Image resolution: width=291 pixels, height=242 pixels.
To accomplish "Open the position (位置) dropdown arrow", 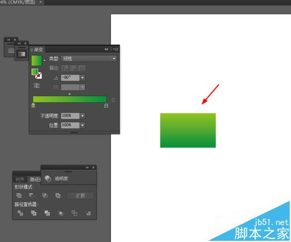I will coord(83,125).
